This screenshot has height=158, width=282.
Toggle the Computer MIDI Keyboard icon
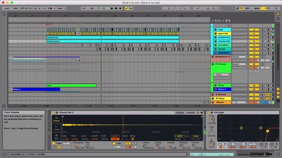click(x=241, y=8)
